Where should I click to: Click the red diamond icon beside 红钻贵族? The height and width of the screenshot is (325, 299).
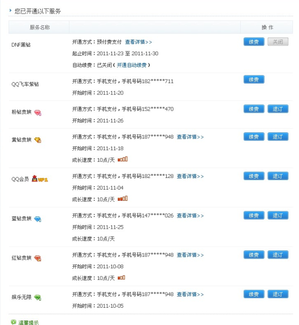38,258
